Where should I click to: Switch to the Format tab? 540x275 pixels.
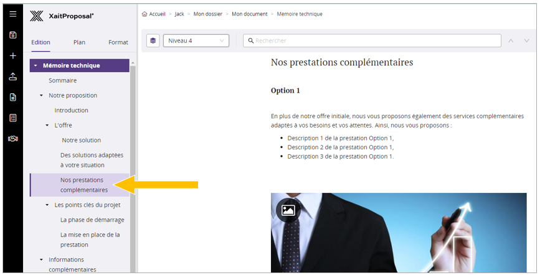(x=118, y=42)
